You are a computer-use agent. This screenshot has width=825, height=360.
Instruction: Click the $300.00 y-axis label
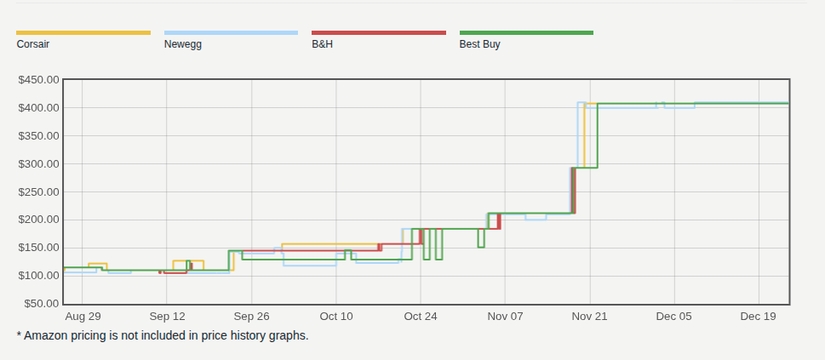(x=39, y=163)
